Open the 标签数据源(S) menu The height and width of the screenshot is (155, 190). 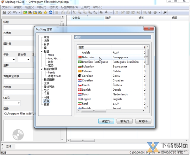point(69,7)
